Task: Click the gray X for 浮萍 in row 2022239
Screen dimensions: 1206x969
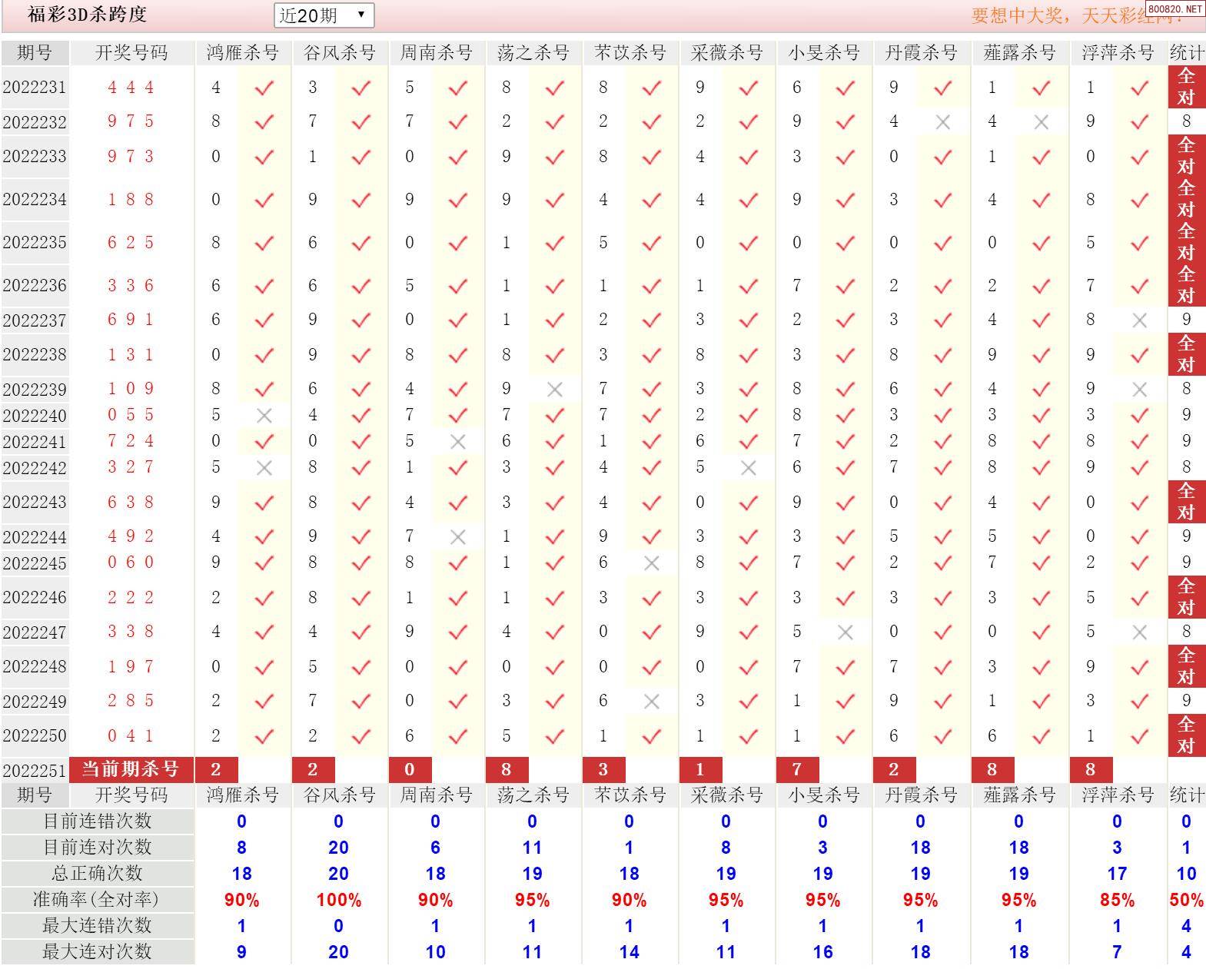Action: click(1140, 390)
